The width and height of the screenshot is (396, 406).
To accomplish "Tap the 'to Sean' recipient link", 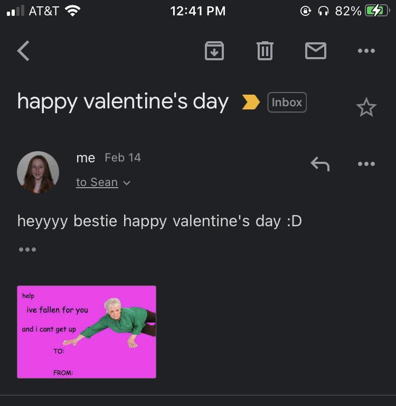I will pyautogui.click(x=97, y=182).
